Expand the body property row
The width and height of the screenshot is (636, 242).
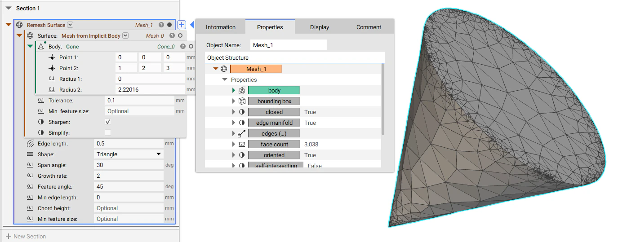(234, 90)
